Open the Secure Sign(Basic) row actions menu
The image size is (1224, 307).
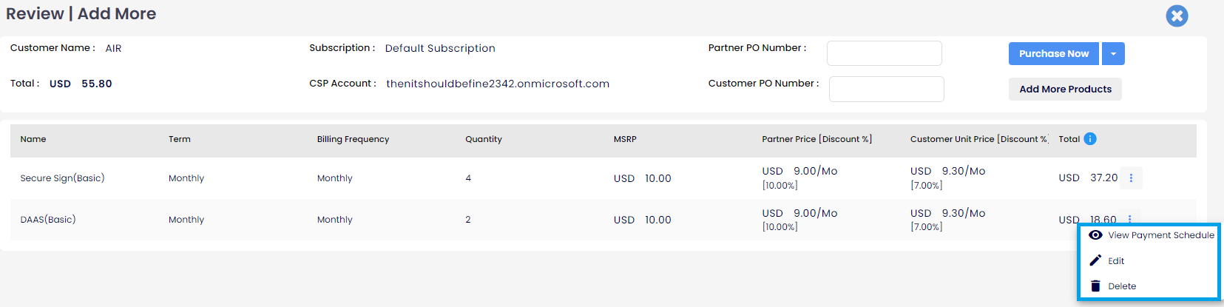click(x=1131, y=178)
